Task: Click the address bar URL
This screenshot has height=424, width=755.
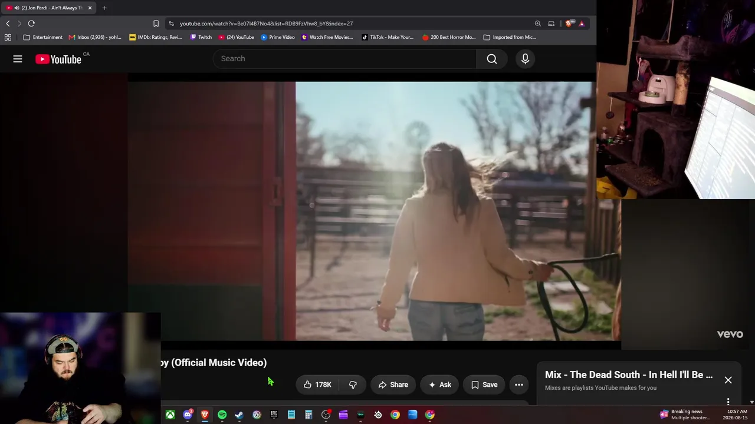Action: click(x=266, y=24)
